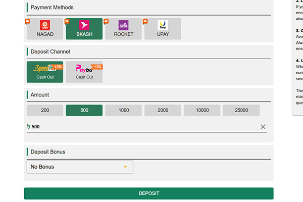Set the amount to 25000

pyautogui.click(x=241, y=110)
